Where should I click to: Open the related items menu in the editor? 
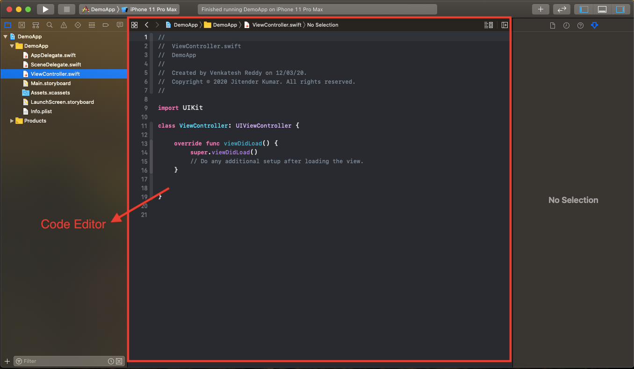[x=135, y=25]
